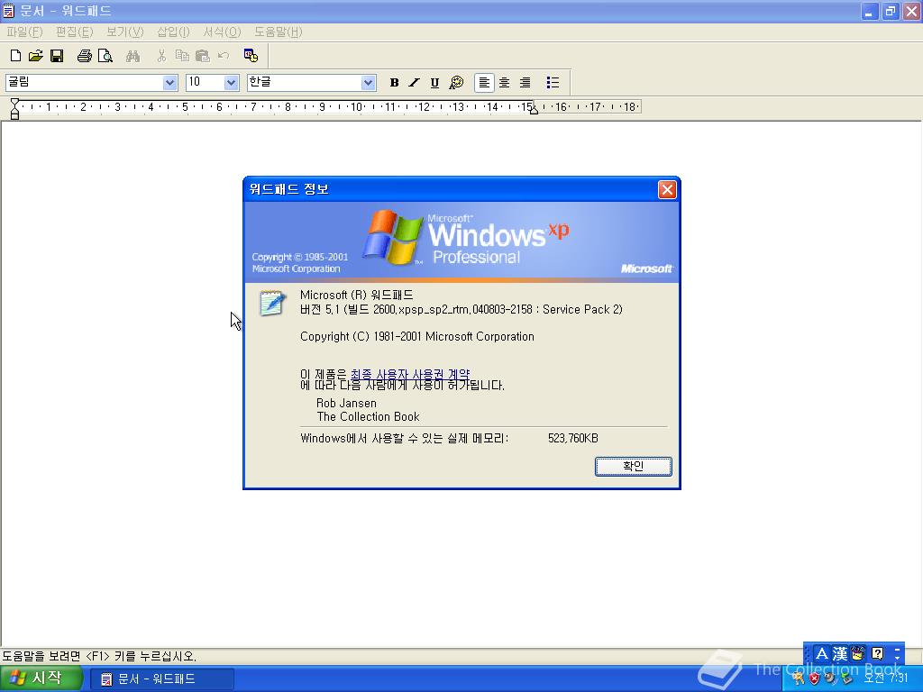Insert date and time via toolbar icon
923x692 pixels.
(251, 56)
